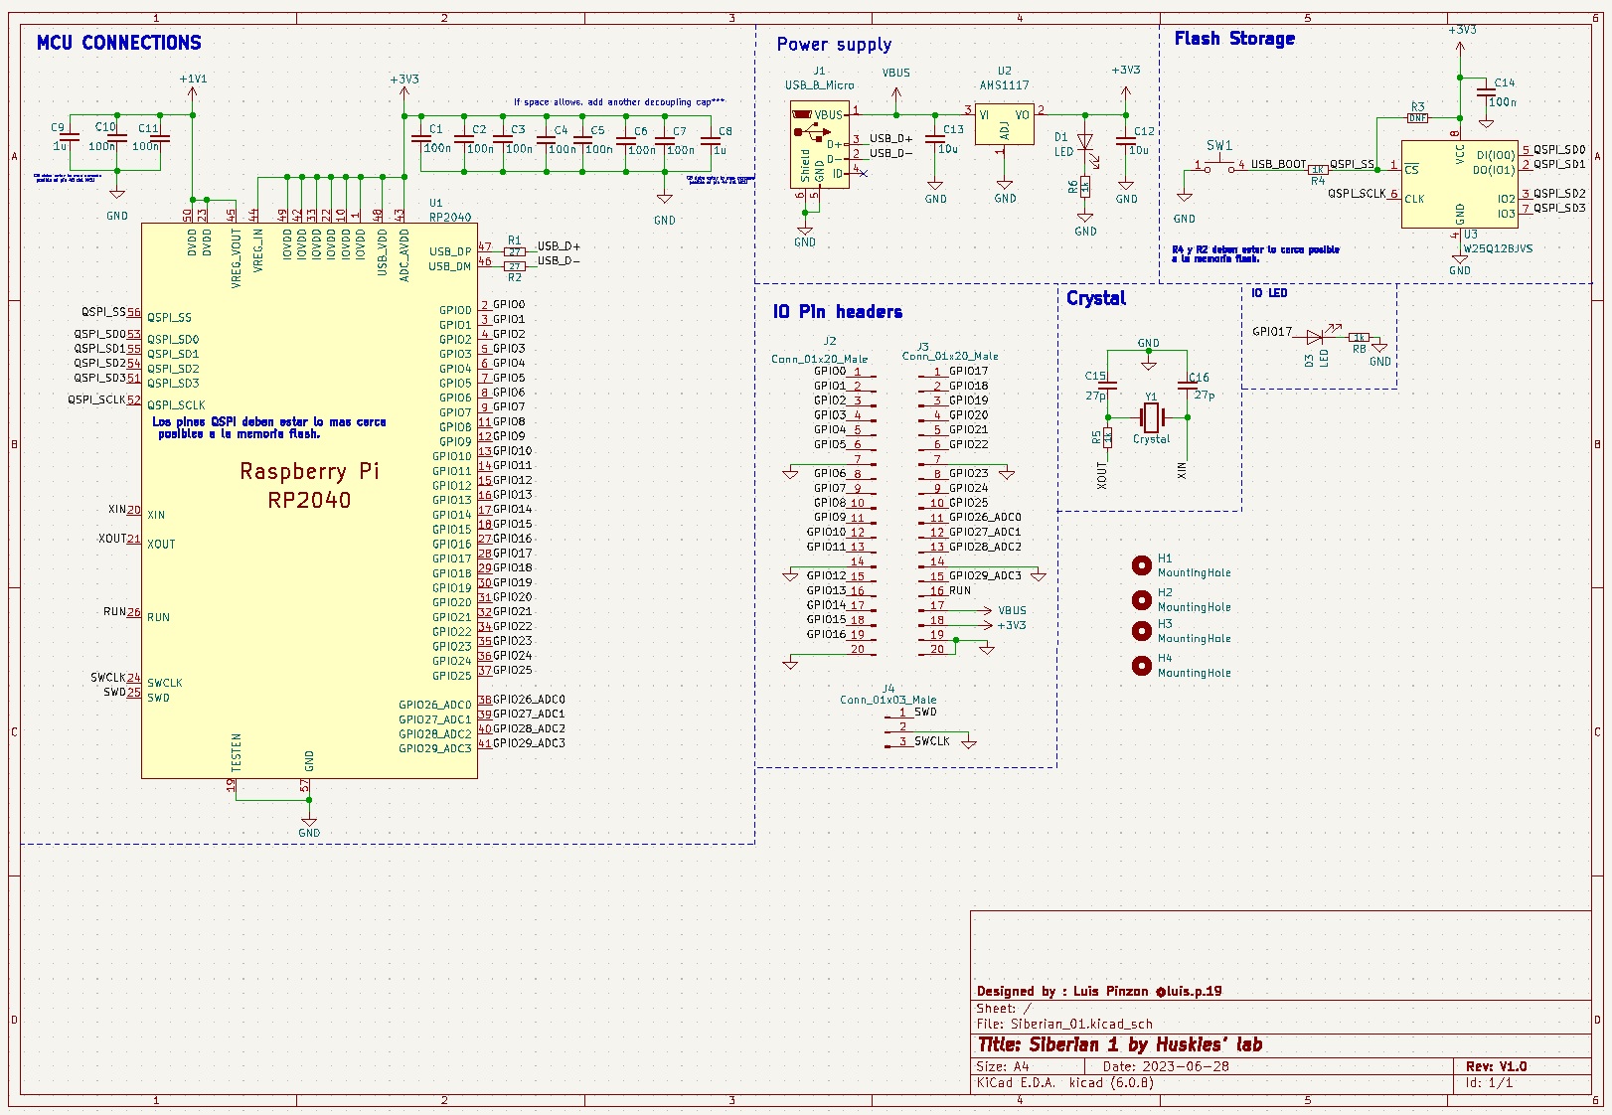Click the 'Title: Siberian 1 by Huskies' lab' field

click(x=1120, y=1044)
